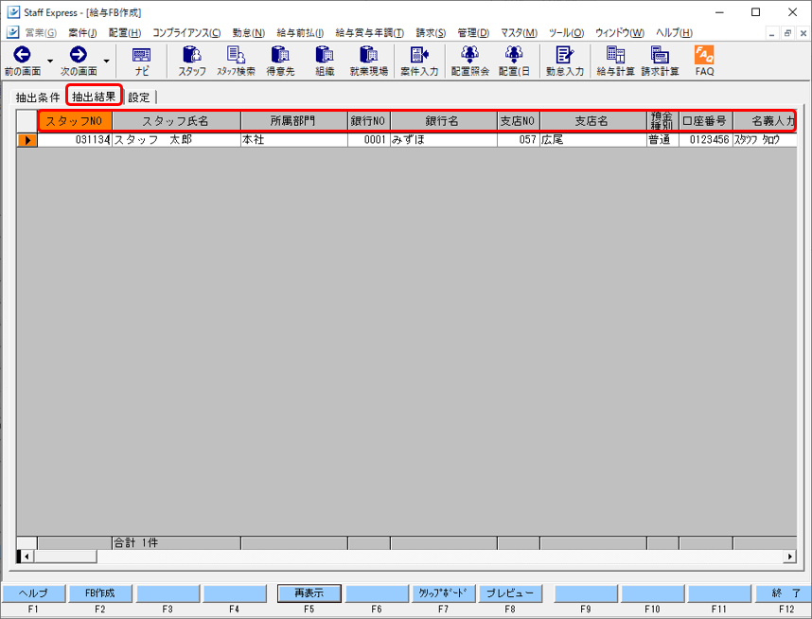Click the 再表示 F5 button
Viewport: 812px width, 619px height.
309,593
